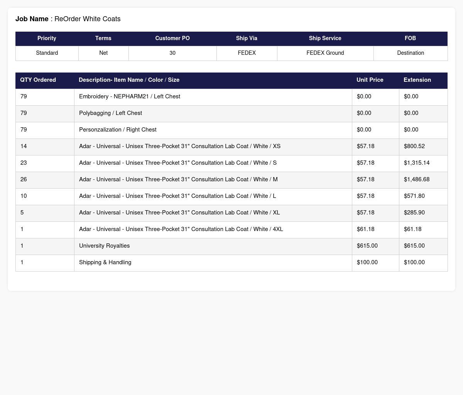Select the Lab Coat White / XS description

click(x=180, y=146)
